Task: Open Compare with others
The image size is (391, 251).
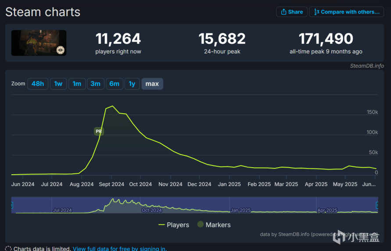Action: click(346, 12)
